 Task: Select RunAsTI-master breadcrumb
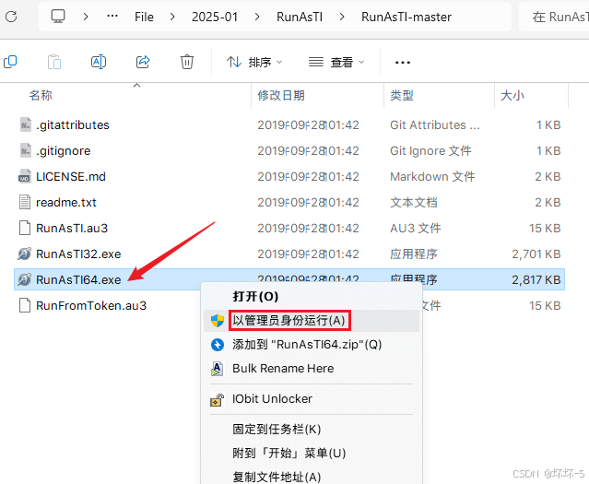coord(406,17)
